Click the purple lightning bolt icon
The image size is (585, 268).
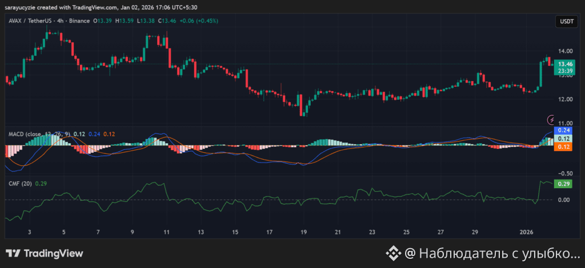click(551, 120)
